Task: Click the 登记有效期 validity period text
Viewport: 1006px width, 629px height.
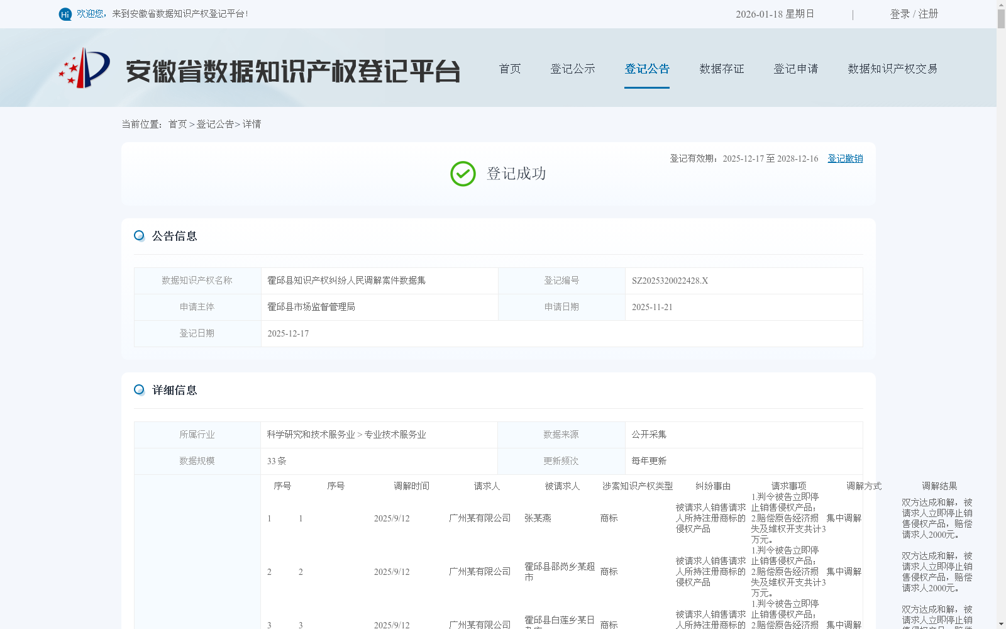Action: pos(744,159)
